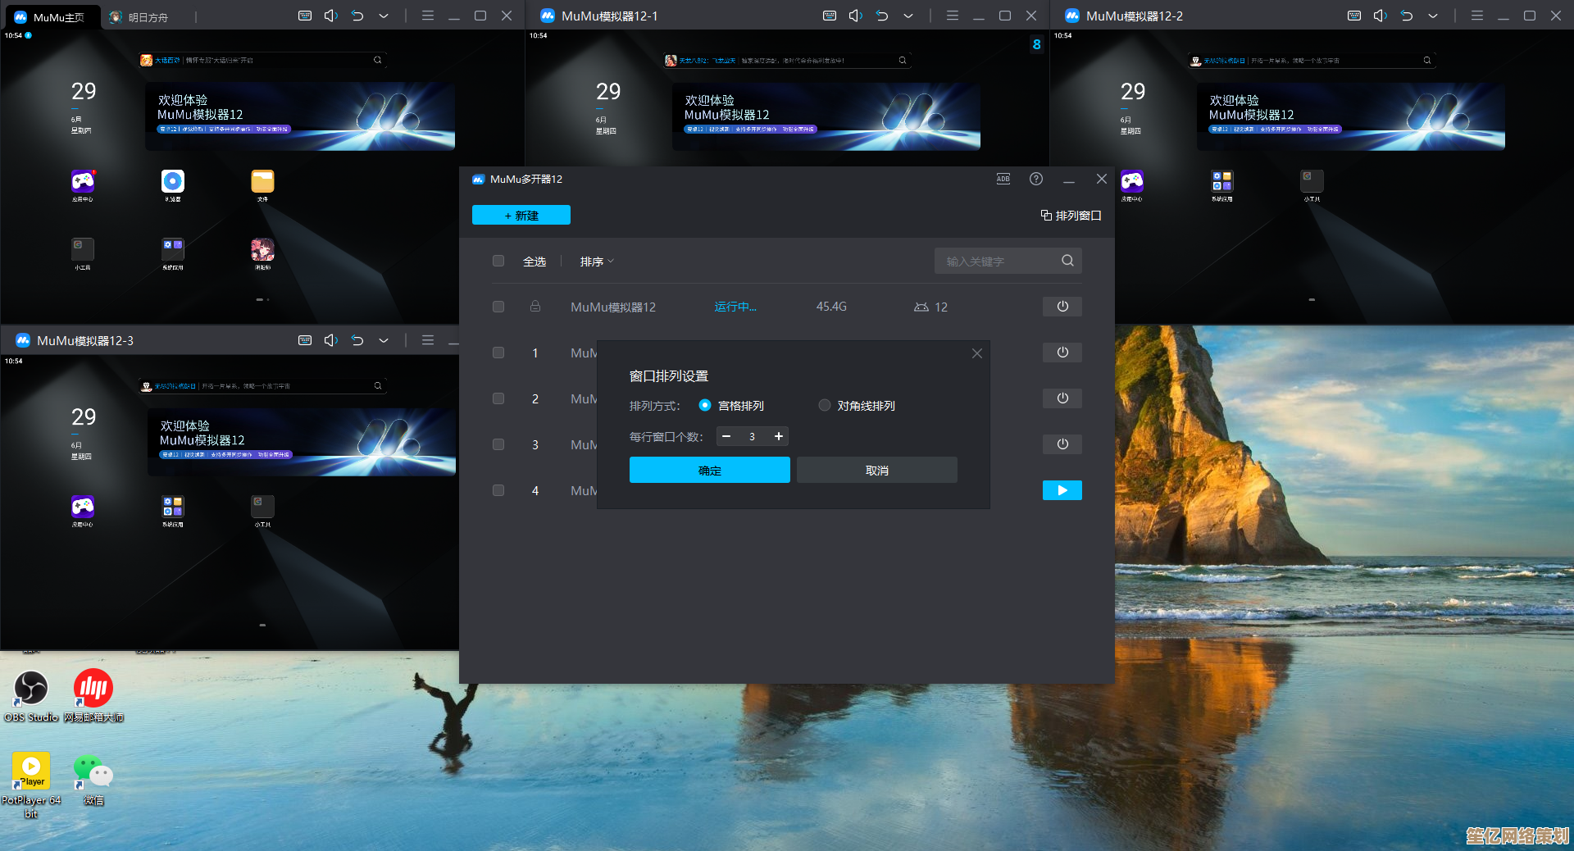The image size is (1574, 851).
Task: Expand dropdown arrow in MuMu模拟器12-3 title bar
Action: (384, 340)
